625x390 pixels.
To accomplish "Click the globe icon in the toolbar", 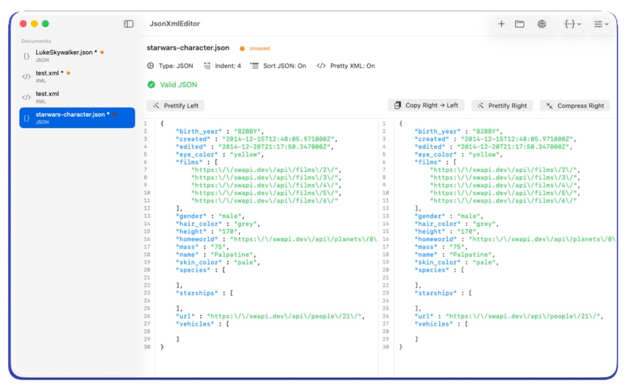I will pyautogui.click(x=541, y=24).
